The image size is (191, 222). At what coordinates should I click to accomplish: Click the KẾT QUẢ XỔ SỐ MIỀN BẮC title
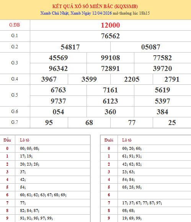point(95,7)
